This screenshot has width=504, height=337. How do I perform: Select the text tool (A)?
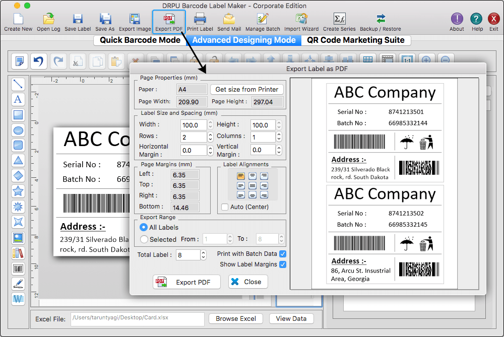[18, 100]
